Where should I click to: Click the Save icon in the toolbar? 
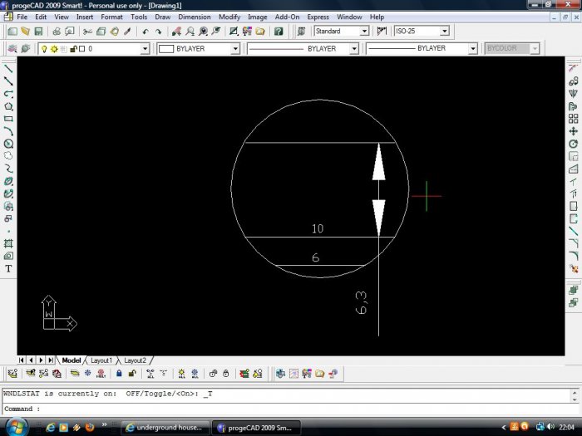click(x=38, y=32)
